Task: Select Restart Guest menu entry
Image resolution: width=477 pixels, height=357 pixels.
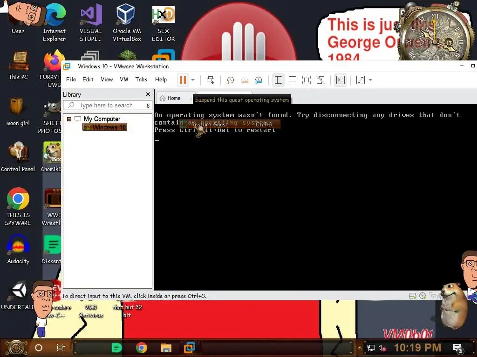Action: tap(230, 124)
